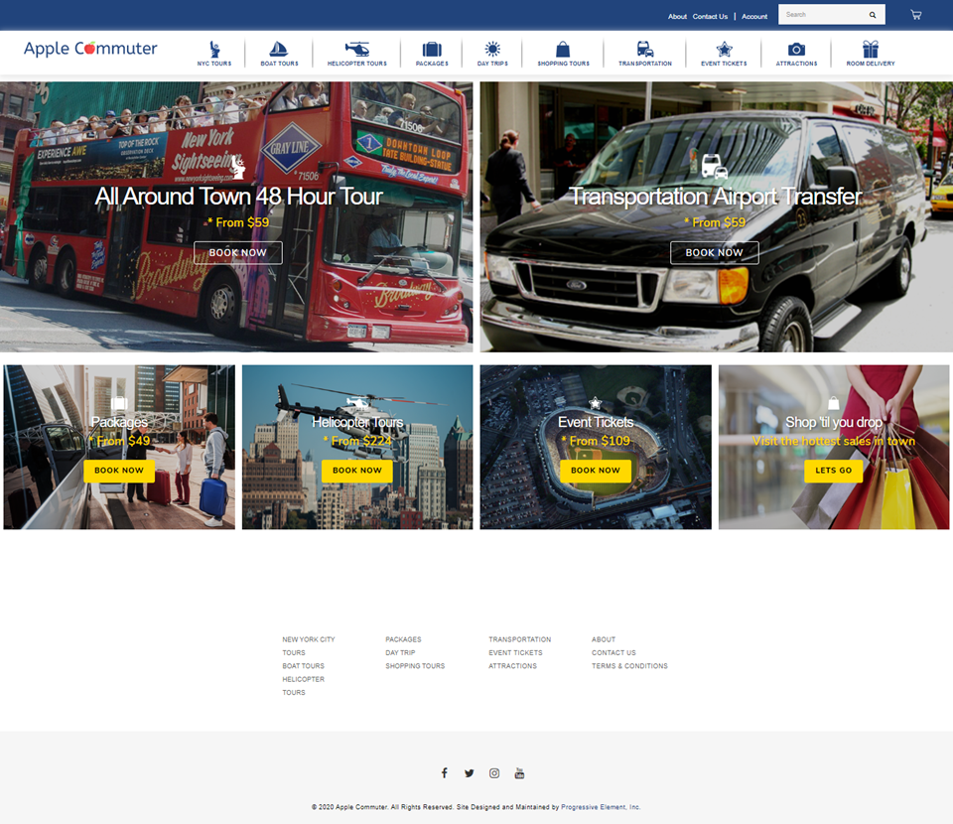This screenshot has width=953, height=824.
Task: Open footer About link
Action: click(604, 639)
